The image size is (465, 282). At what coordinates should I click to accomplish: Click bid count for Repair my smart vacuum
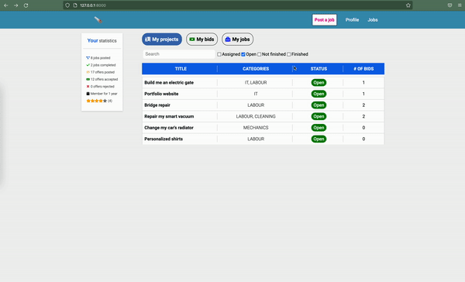[363, 116]
